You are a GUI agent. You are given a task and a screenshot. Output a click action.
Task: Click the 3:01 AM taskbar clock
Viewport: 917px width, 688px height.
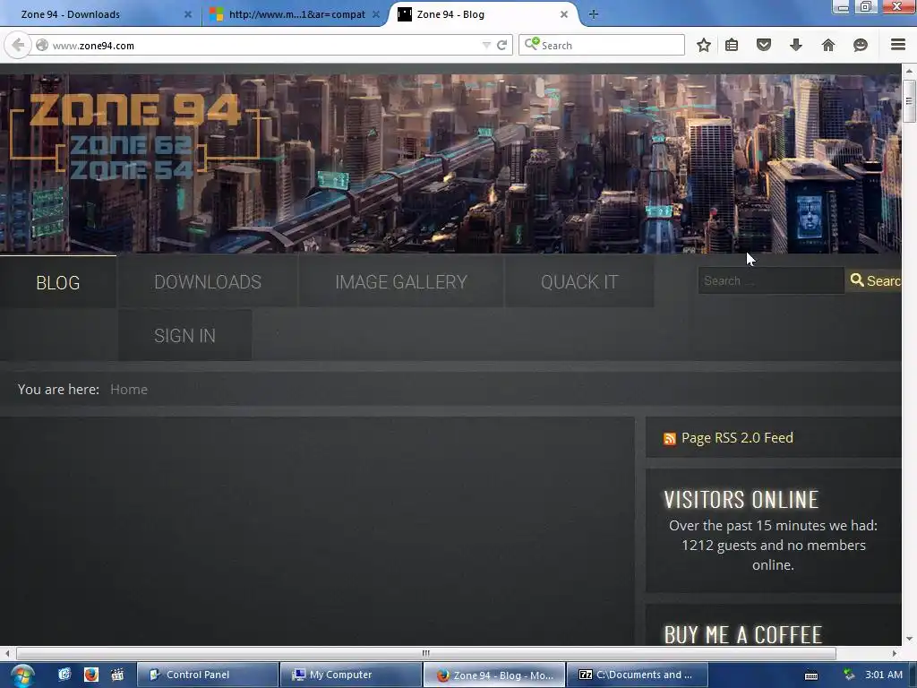coord(884,675)
